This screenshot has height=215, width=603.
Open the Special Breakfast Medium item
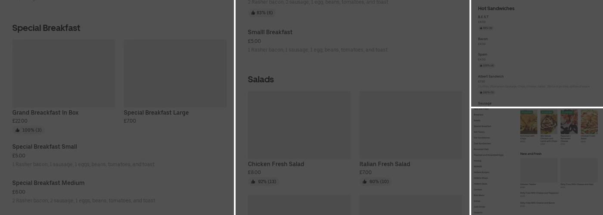click(x=48, y=183)
